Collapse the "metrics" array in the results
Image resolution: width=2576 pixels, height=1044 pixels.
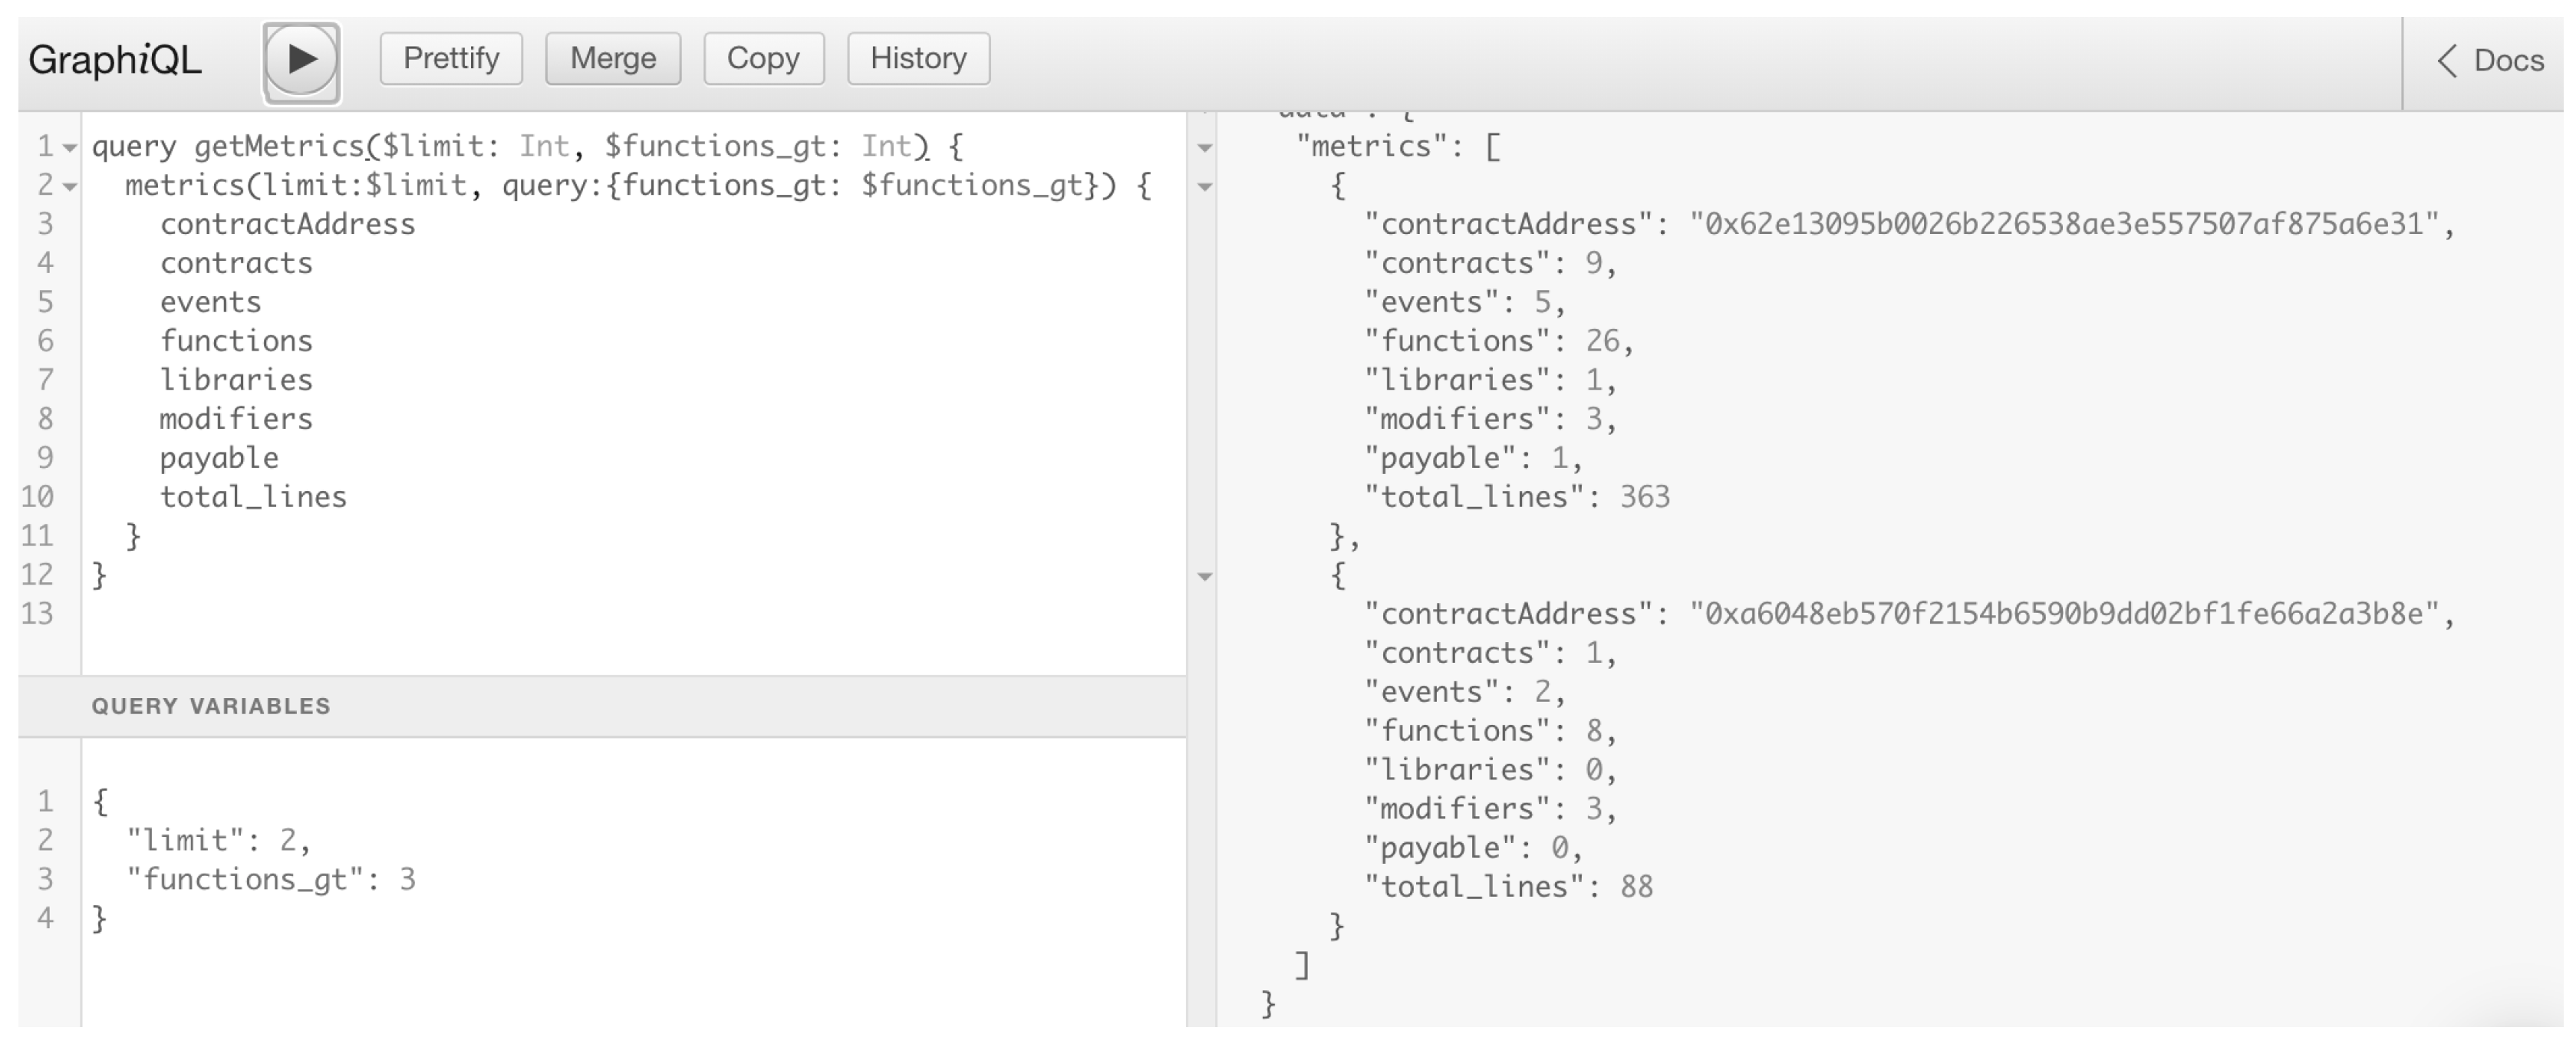(1205, 148)
